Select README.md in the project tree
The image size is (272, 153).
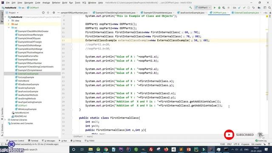point(20,116)
